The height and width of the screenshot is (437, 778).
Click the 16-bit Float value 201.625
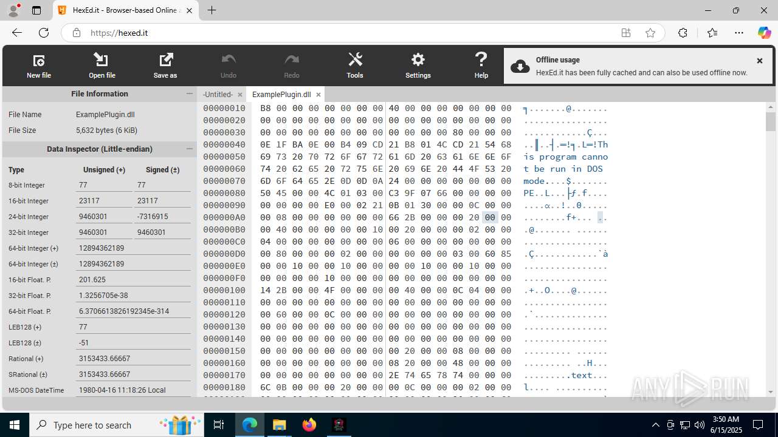click(x=133, y=280)
